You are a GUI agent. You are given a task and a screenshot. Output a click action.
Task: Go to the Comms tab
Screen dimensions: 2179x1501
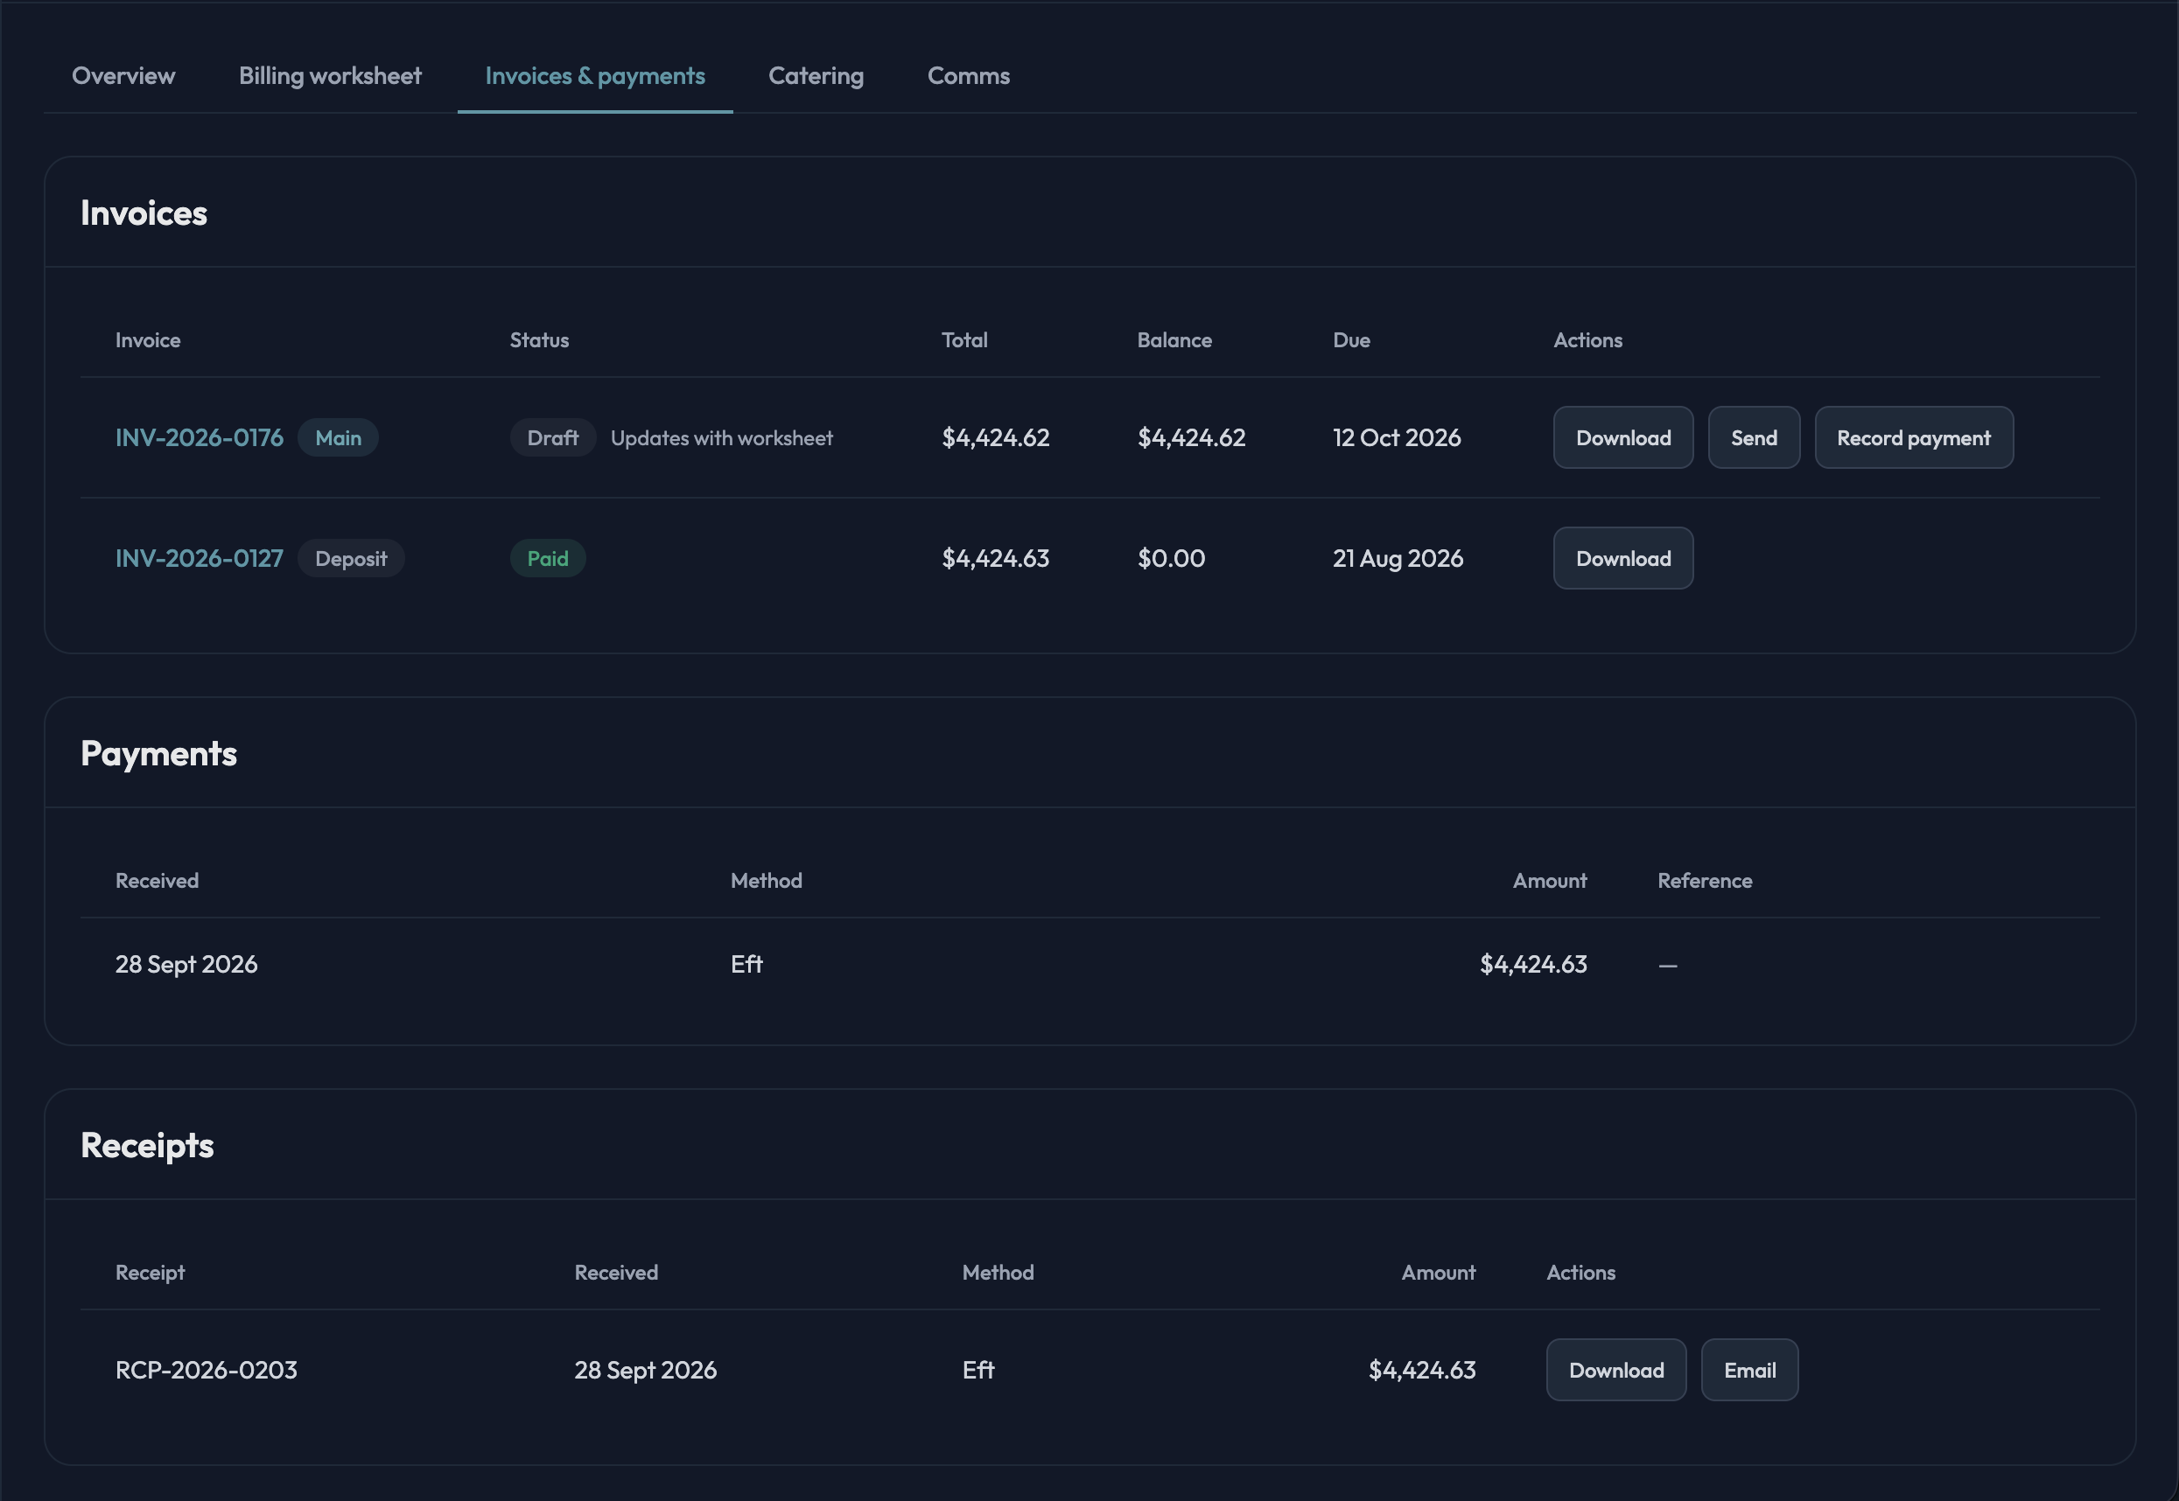pyautogui.click(x=968, y=75)
